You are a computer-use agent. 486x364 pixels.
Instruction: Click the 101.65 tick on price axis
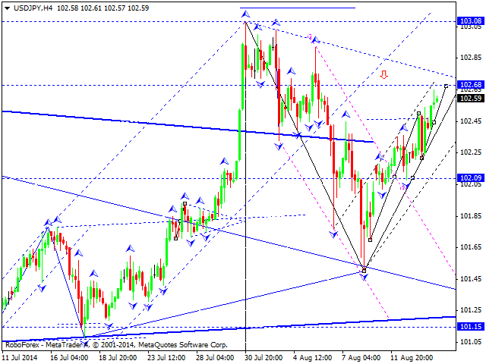471,247
